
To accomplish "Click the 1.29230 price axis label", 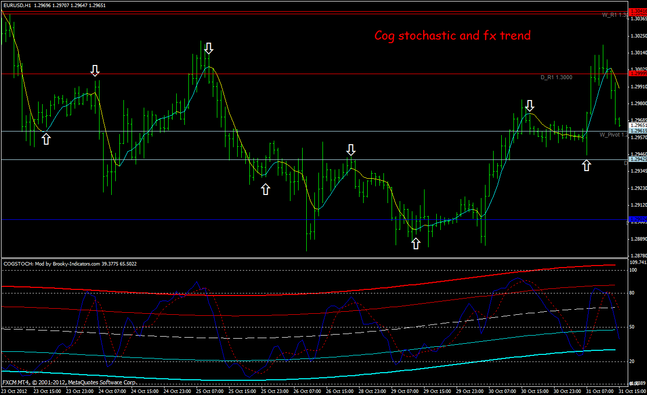I will point(638,188).
